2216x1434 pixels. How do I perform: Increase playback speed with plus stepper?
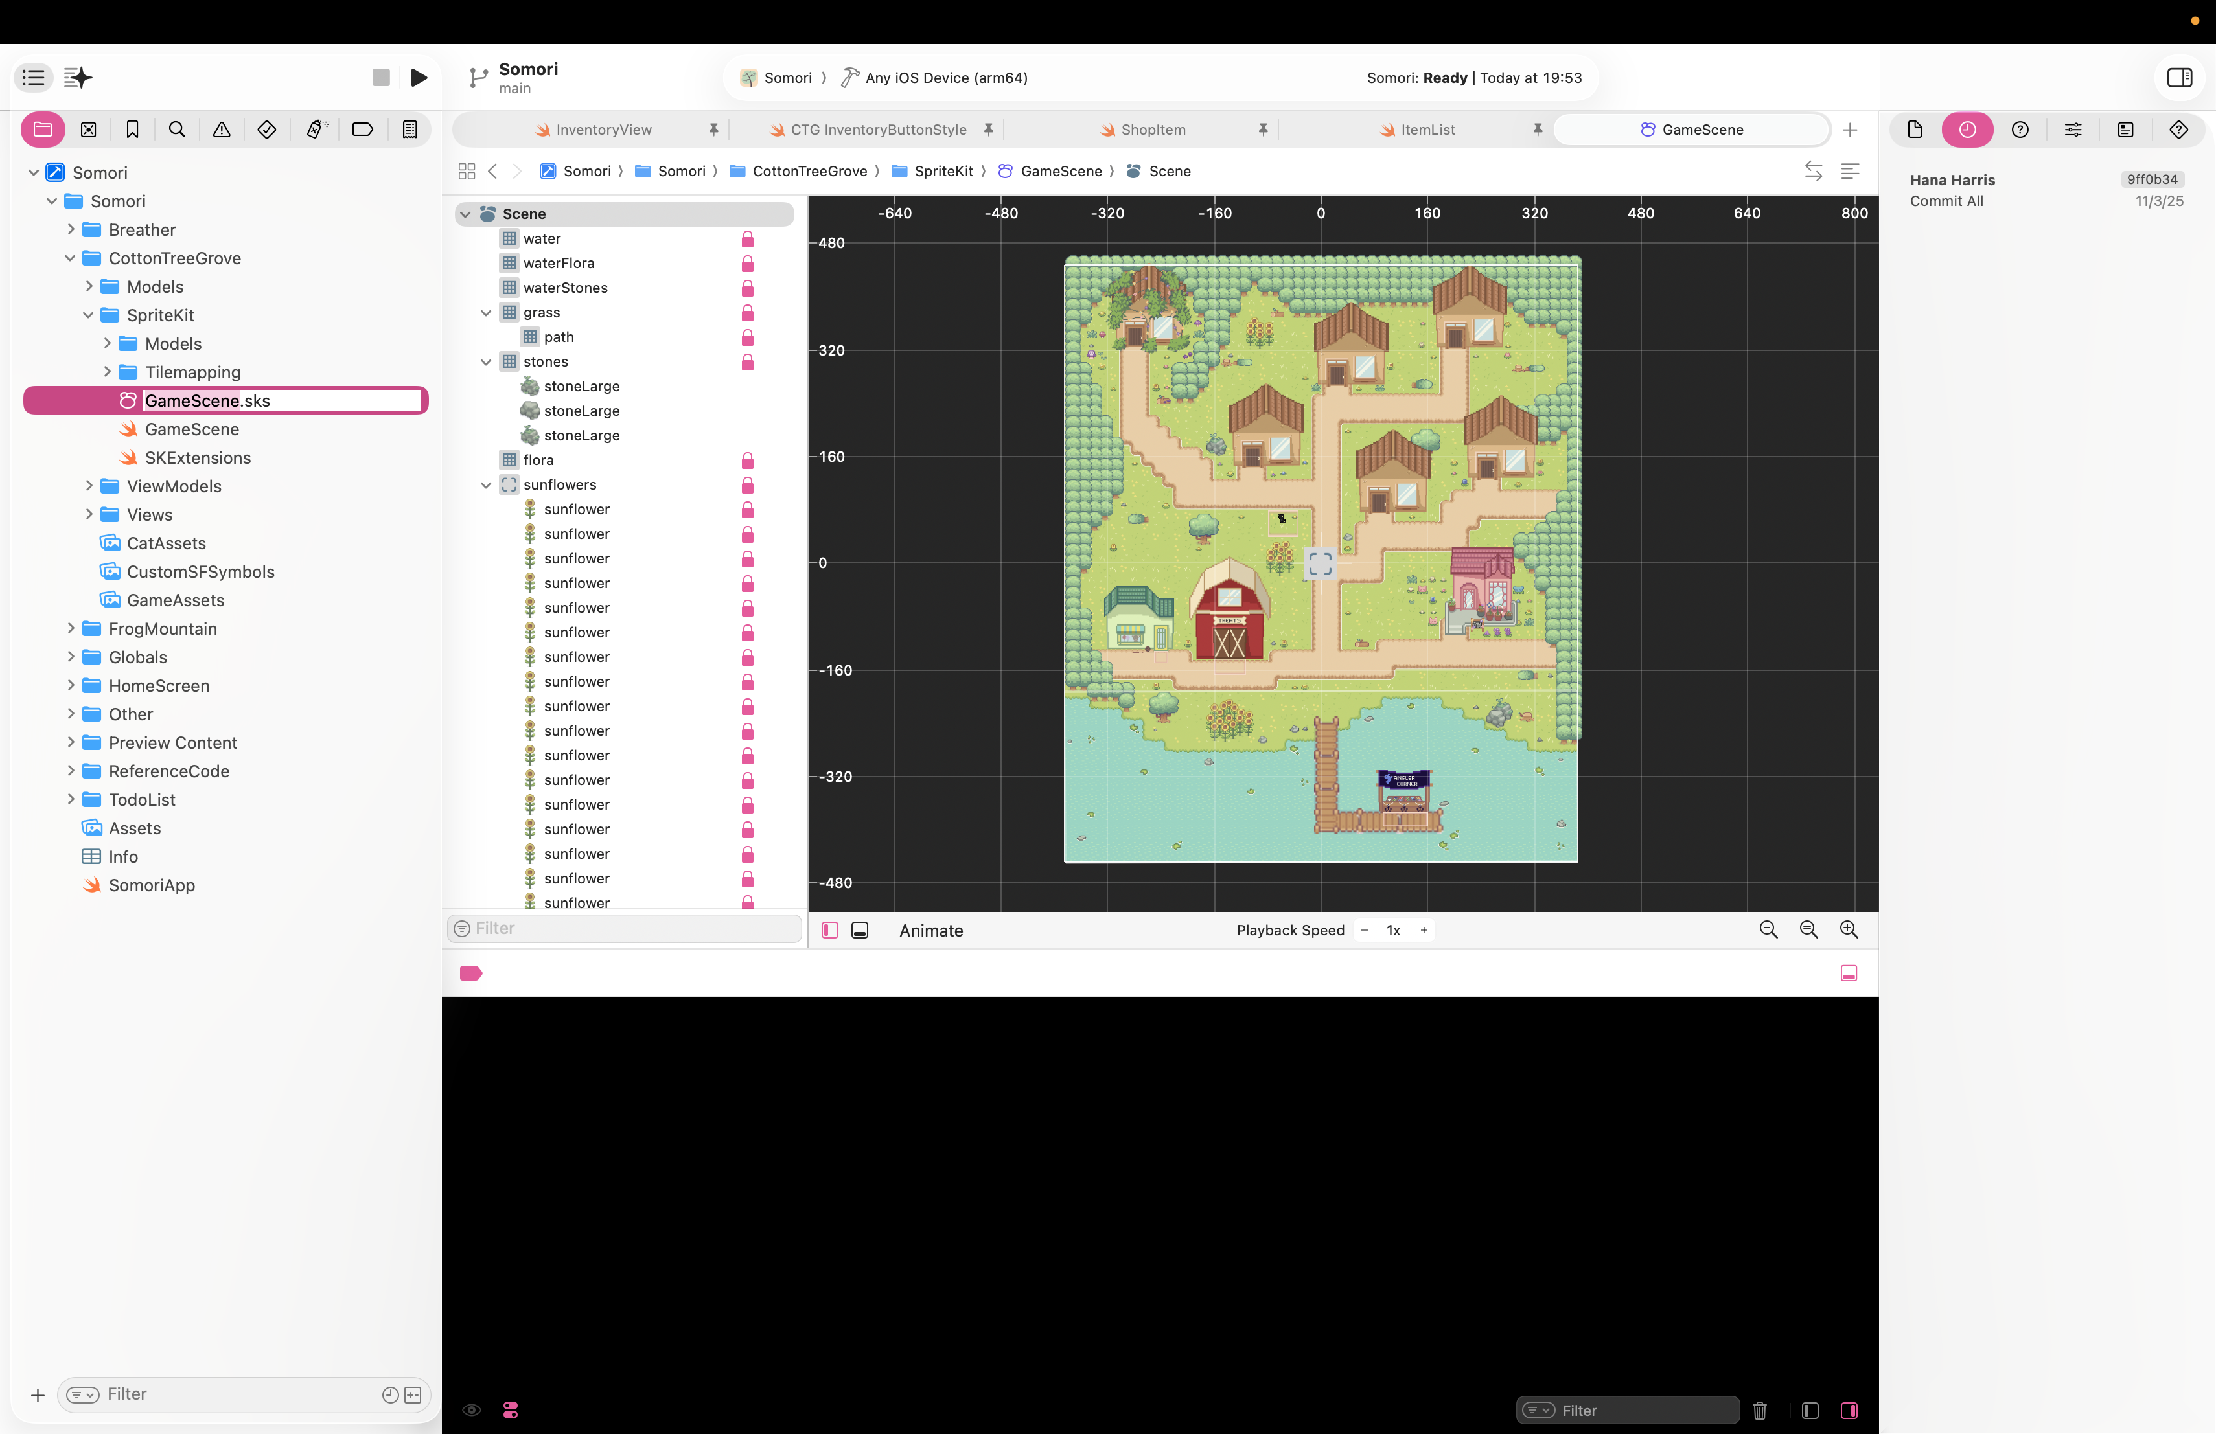pyautogui.click(x=1423, y=929)
